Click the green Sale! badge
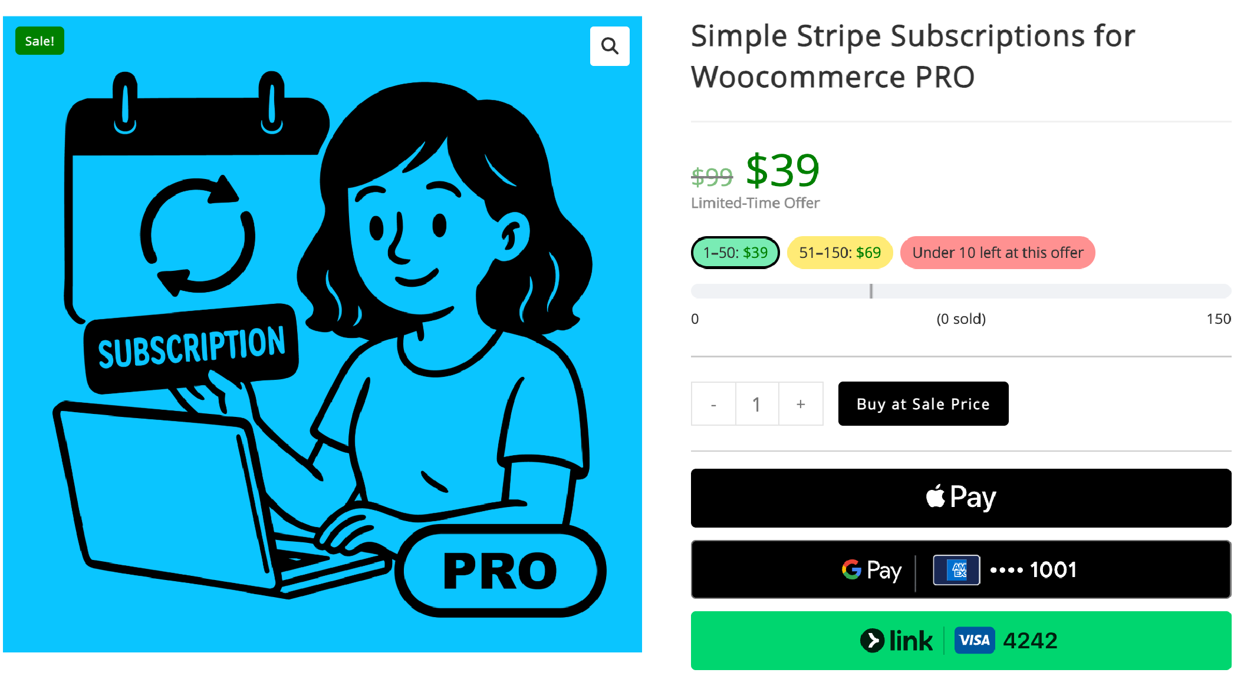 pos(40,41)
